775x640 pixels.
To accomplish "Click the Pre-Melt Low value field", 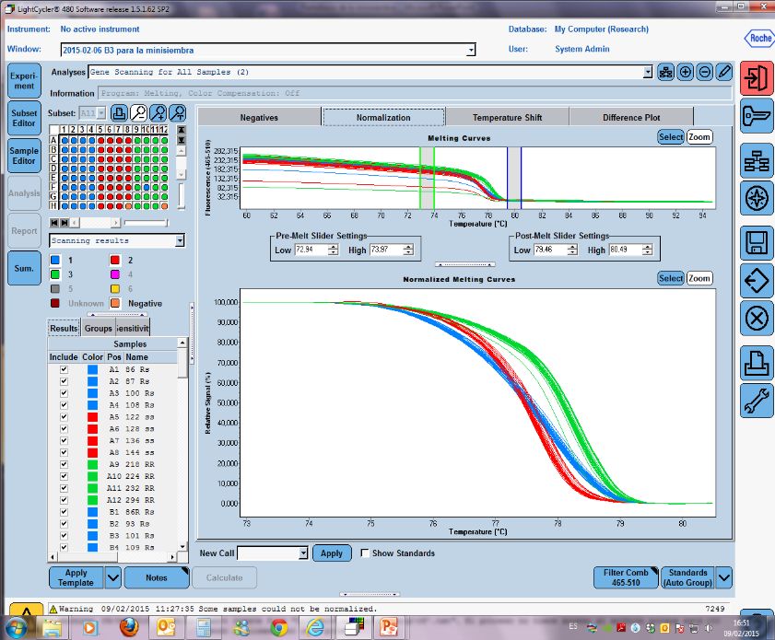I will click(x=311, y=250).
